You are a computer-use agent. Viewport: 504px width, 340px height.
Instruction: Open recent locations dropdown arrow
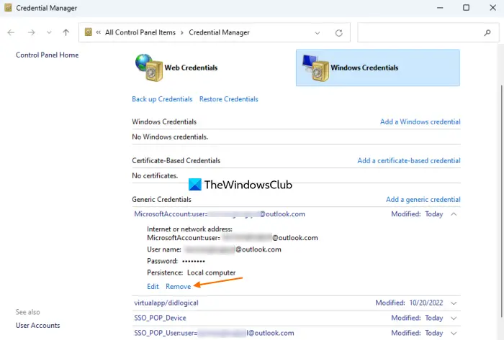(49, 32)
